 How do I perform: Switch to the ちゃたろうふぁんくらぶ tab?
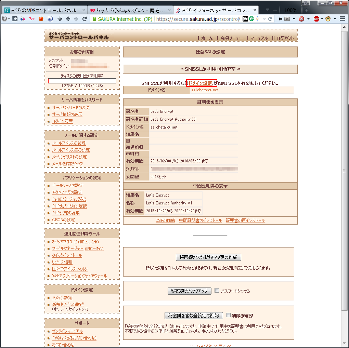coord(131,10)
